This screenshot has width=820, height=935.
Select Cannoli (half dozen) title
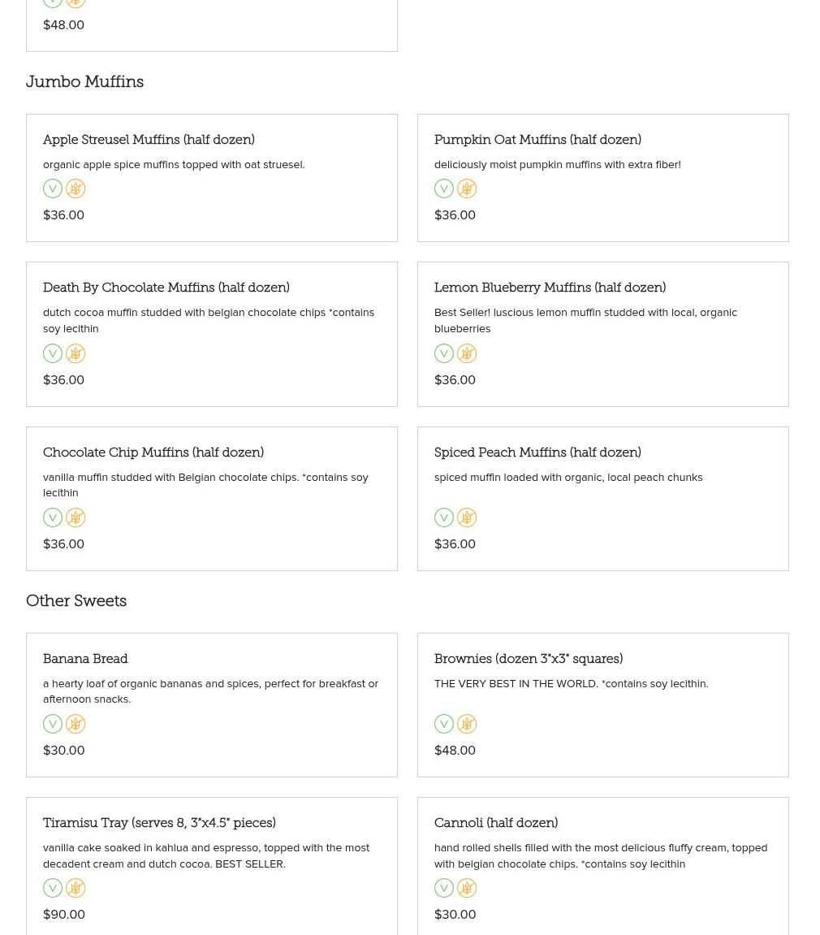click(496, 823)
